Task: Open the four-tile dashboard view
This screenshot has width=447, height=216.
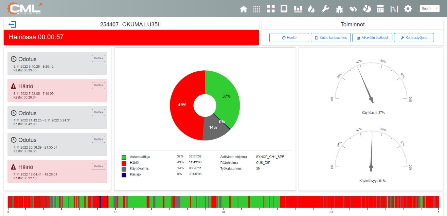Action: [271, 9]
